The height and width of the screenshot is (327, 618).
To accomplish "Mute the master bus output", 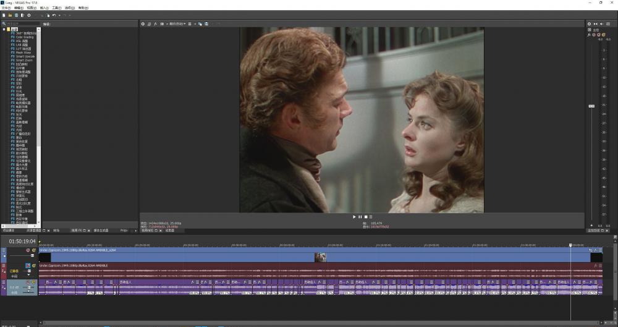I will click(598, 35).
